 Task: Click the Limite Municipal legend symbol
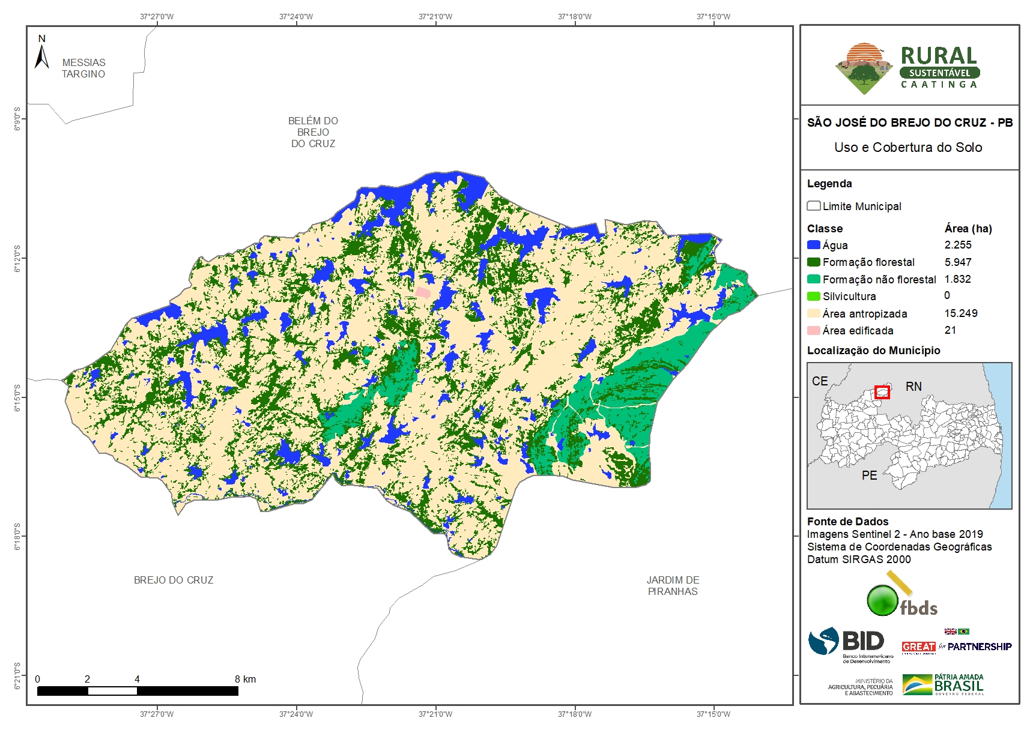pos(814,206)
